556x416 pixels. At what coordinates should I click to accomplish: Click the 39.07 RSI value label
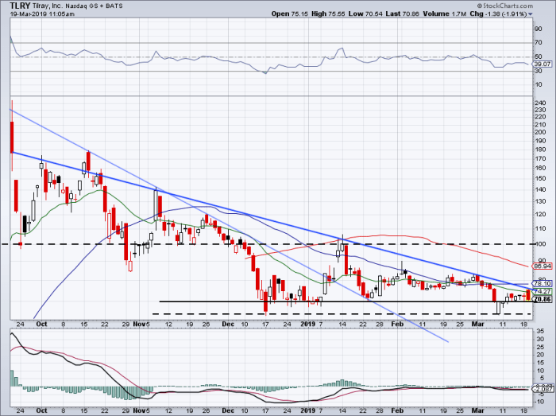coord(542,64)
